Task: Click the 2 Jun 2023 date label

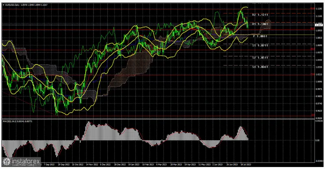Action: (218, 165)
